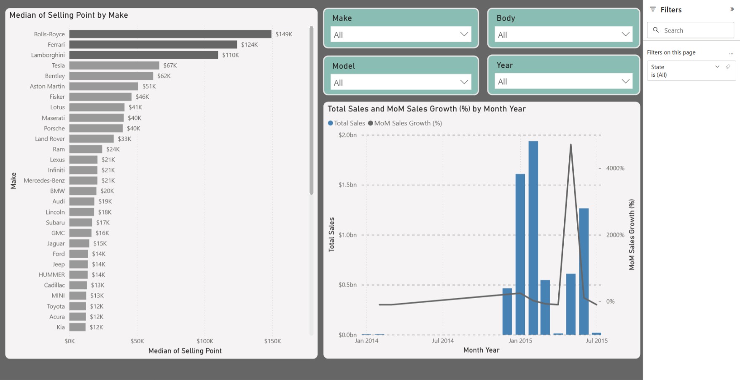The height and width of the screenshot is (380, 740).
Task: Select the Rolls-Royce bar in the chart
Action: [x=170, y=34]
